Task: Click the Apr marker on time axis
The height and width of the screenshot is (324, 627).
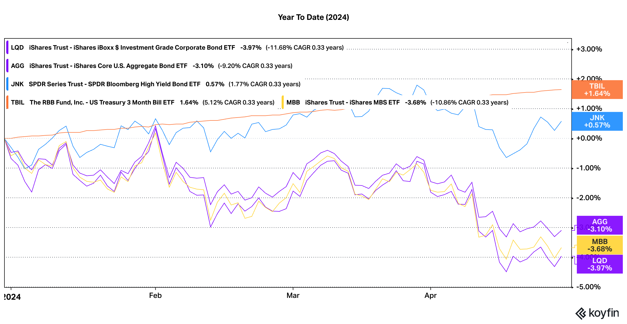Action: (430, 296)
